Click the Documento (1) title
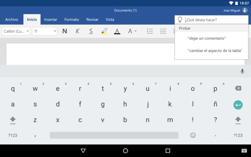Viewport: 251px width, 157px height. click(x=126, y=10)
